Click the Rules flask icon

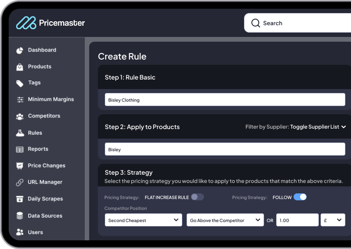pos(20,133)
